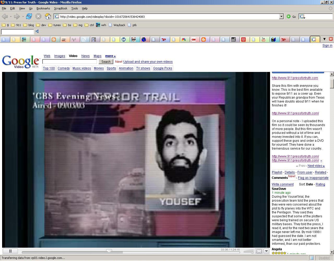
Task: Toggle fullscreen on the video player
Action: pyautogui.click(x=259, y=251)
